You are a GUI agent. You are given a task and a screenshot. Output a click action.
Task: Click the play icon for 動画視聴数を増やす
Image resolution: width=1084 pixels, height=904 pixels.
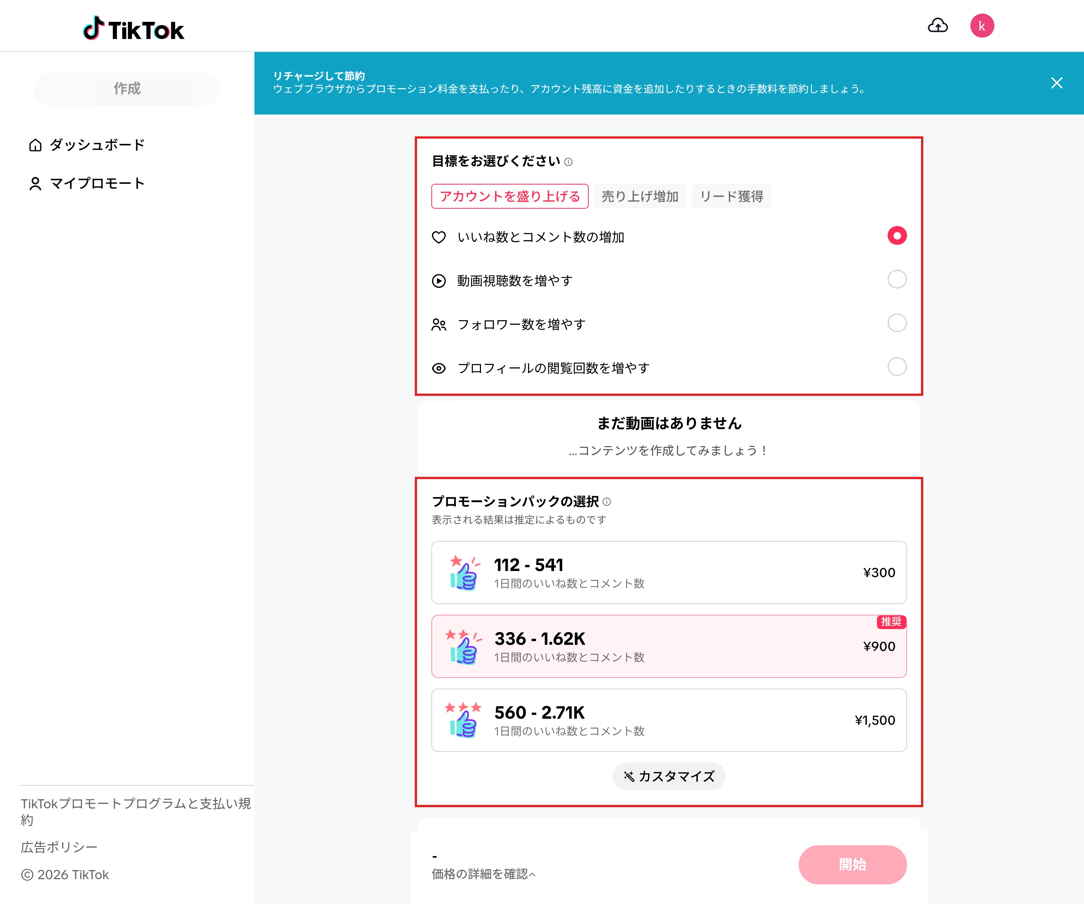click(439, 281)
